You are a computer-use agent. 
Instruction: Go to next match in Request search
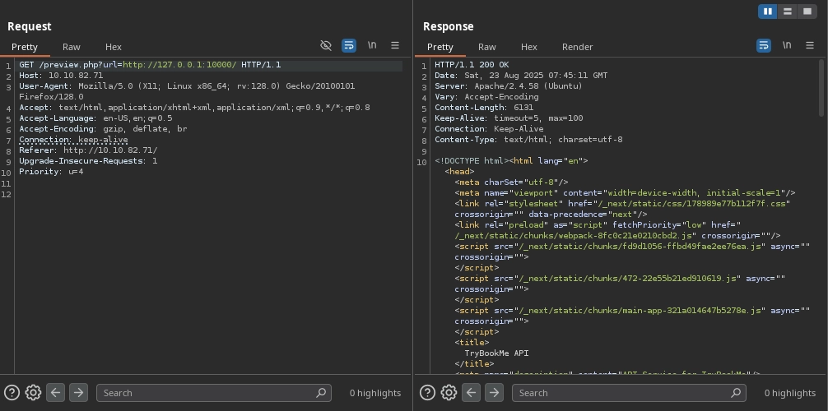[78, 393]
